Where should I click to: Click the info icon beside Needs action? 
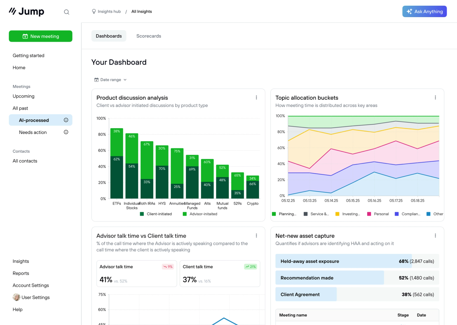[x=66, y=132]
